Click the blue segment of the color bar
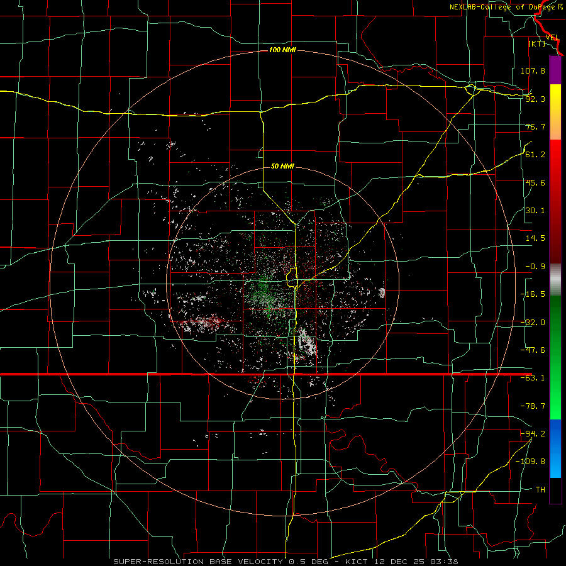Image resolution: width=566 pixels, height=566 pixels. tap(555, 448)
